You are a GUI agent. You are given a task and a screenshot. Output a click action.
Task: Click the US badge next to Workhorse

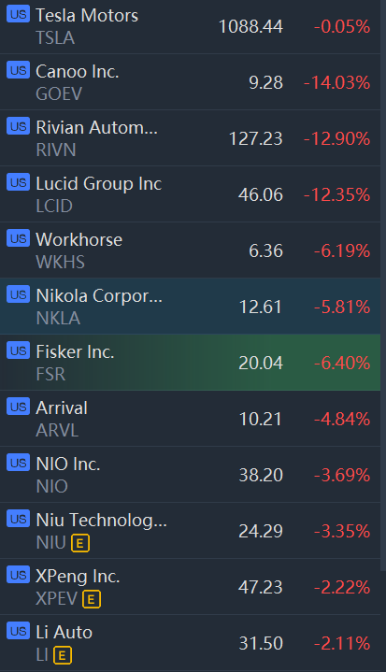click(x=18, y=238)
